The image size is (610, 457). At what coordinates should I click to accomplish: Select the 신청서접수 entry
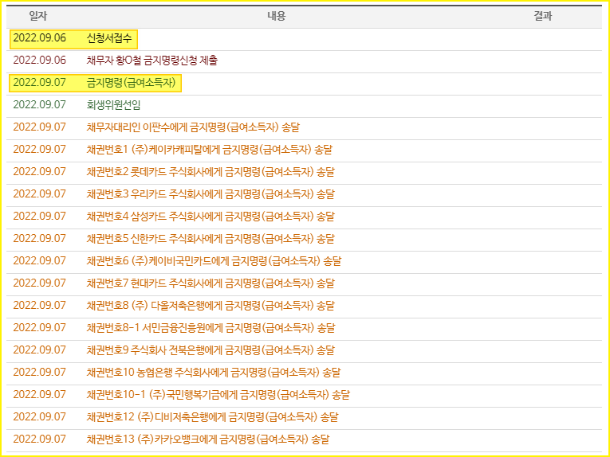pos(109,38)
